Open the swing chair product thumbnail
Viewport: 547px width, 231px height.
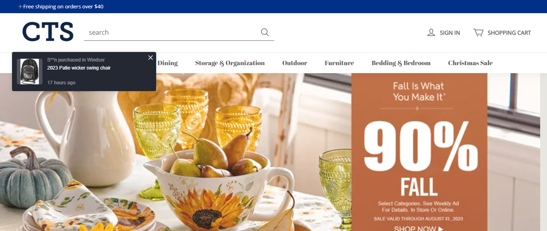tap(30, 72)
